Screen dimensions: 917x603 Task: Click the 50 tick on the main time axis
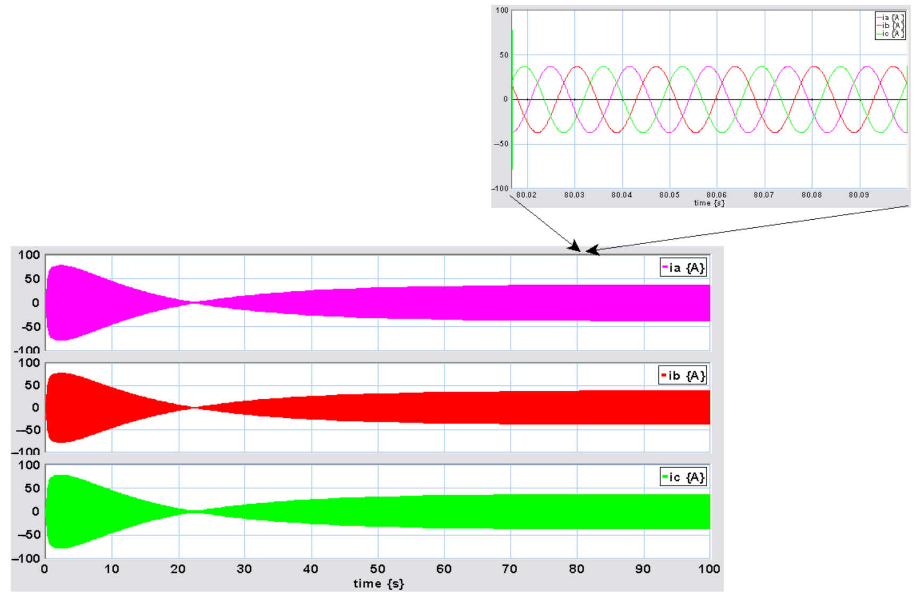(378, 569)
